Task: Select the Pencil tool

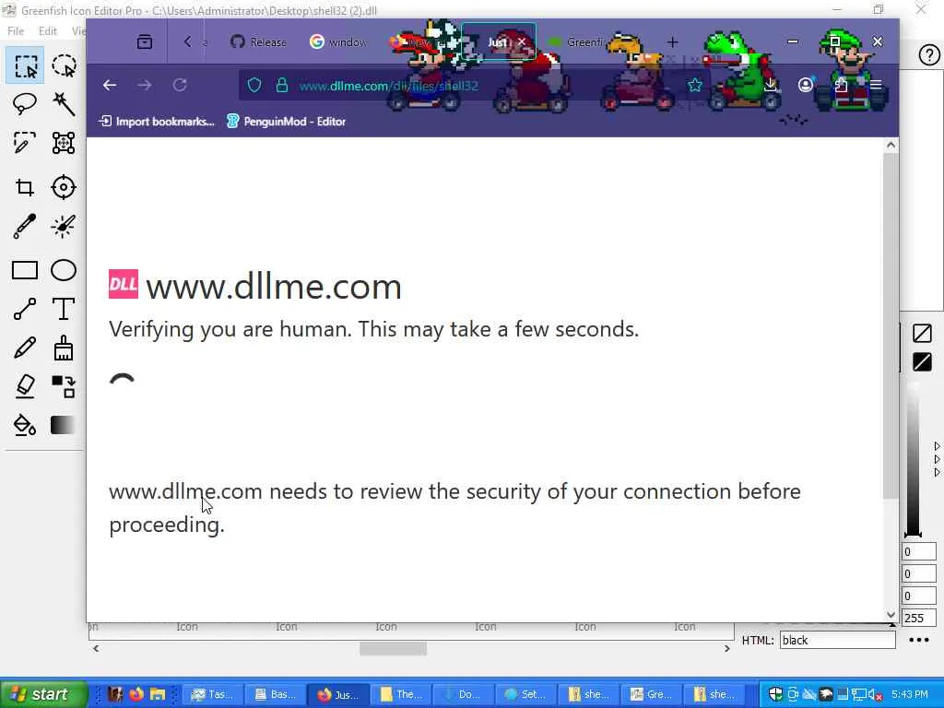Action: click(25, 348)
